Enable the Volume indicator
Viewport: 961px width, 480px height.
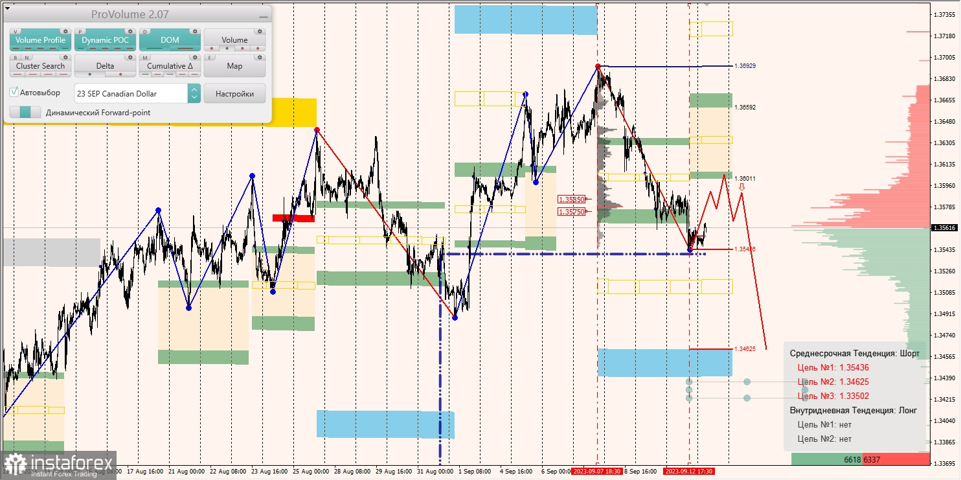pyautogui.click(x=234, y=40)
